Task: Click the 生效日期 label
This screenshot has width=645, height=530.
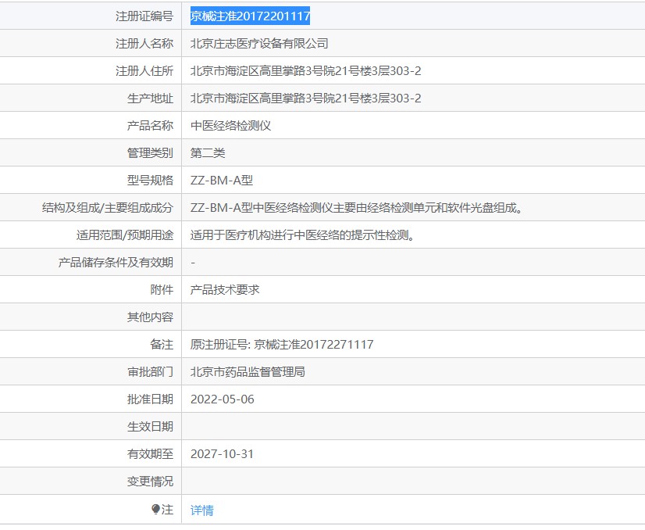Action: point(150,427)
